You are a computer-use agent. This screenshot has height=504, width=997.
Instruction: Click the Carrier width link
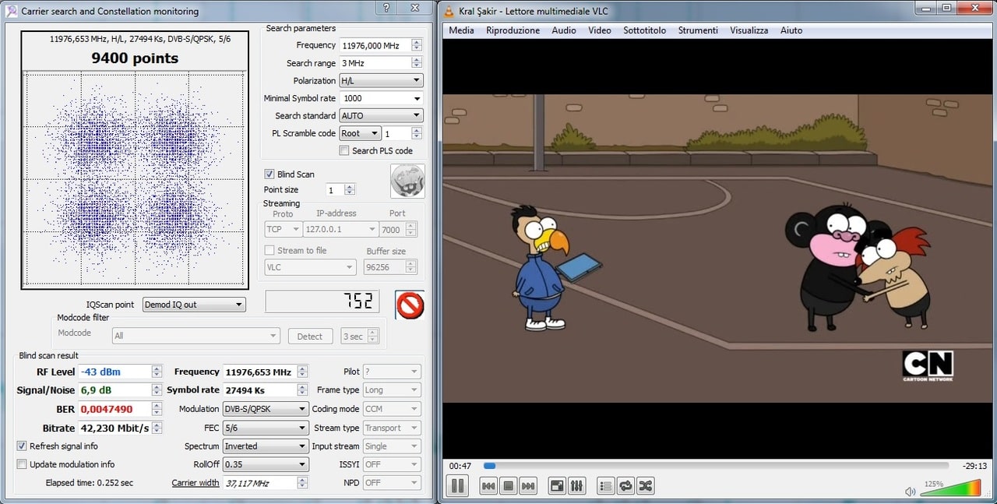click(x=196, y=483)
